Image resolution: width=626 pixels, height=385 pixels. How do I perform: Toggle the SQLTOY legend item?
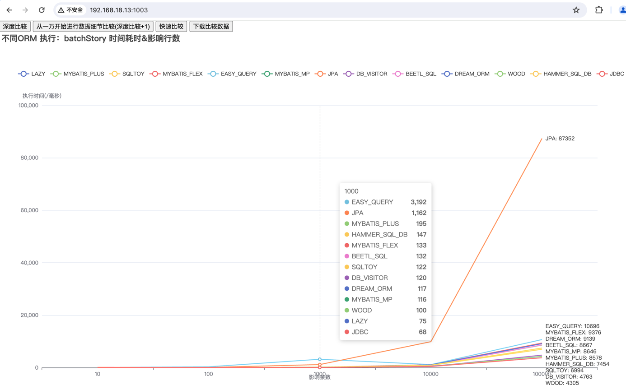coord(127,74)
